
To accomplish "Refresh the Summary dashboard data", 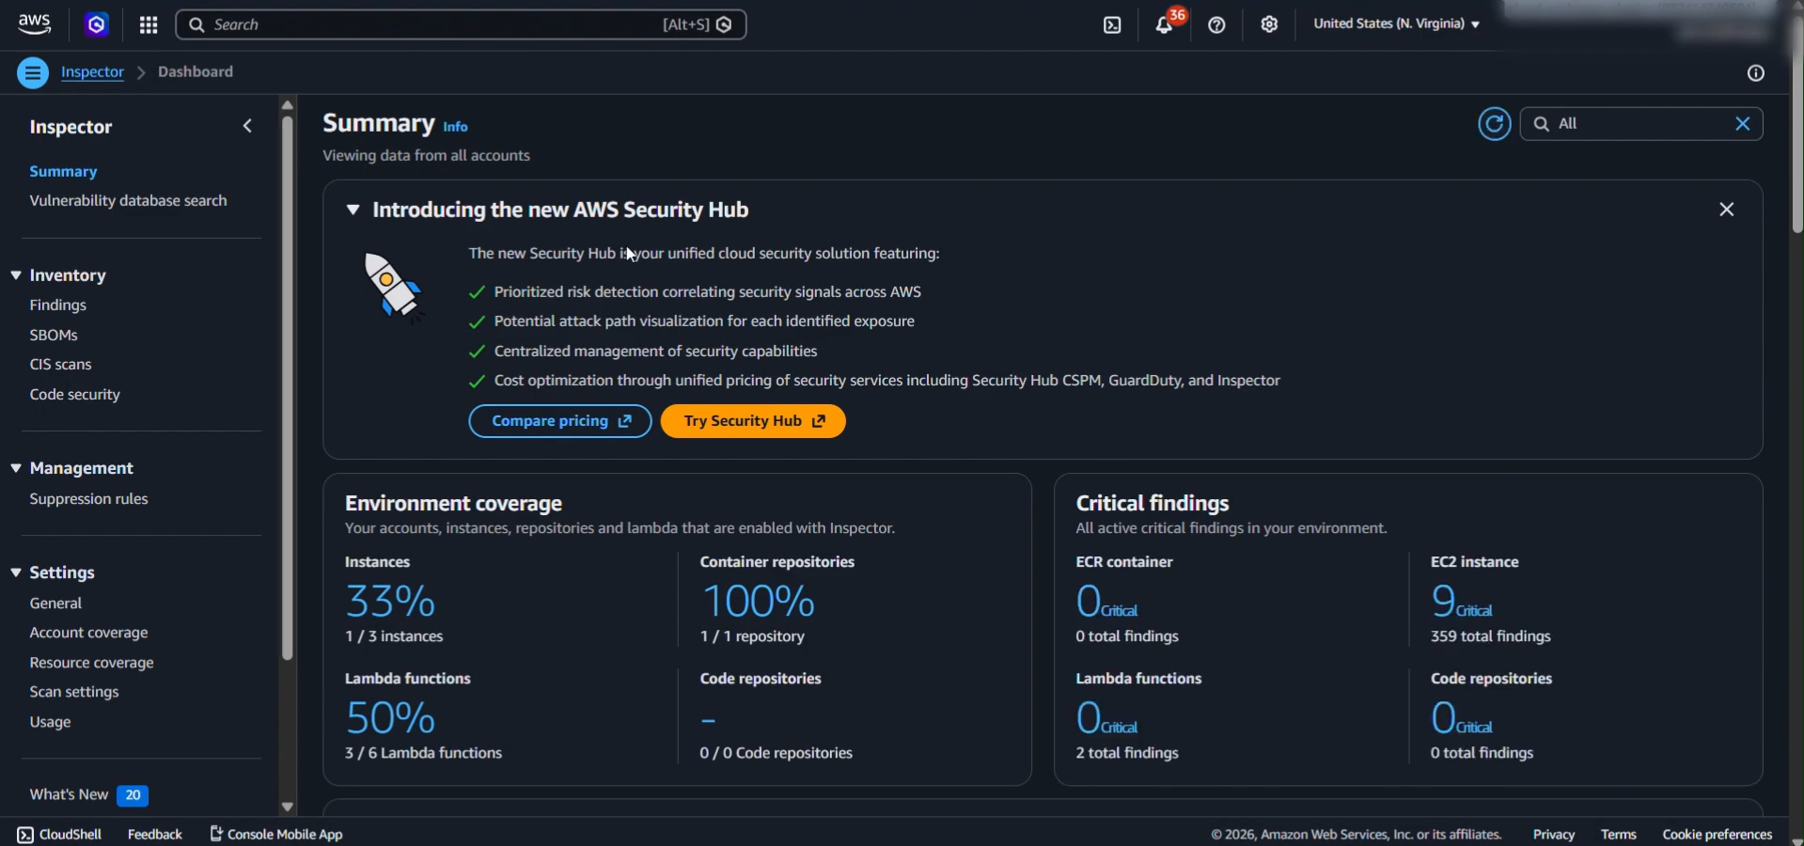I will (x=1494, y=124).
